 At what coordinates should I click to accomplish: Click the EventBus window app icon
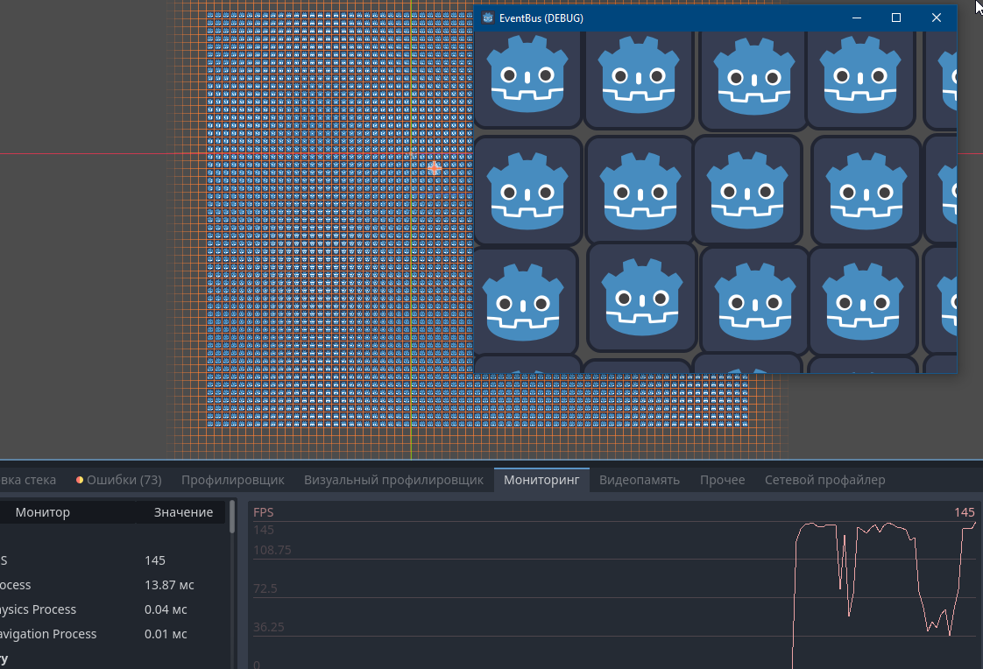pos(488,18)
